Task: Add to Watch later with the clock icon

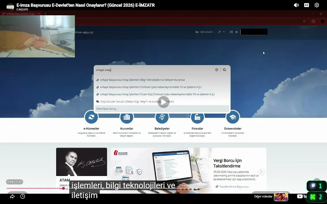Action: 23,196
